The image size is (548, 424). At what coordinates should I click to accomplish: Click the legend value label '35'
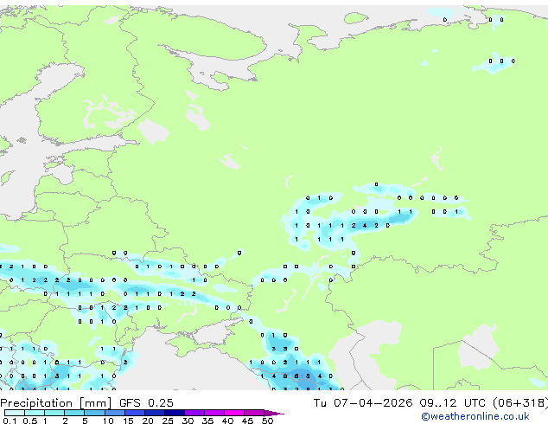pos(207,421)
